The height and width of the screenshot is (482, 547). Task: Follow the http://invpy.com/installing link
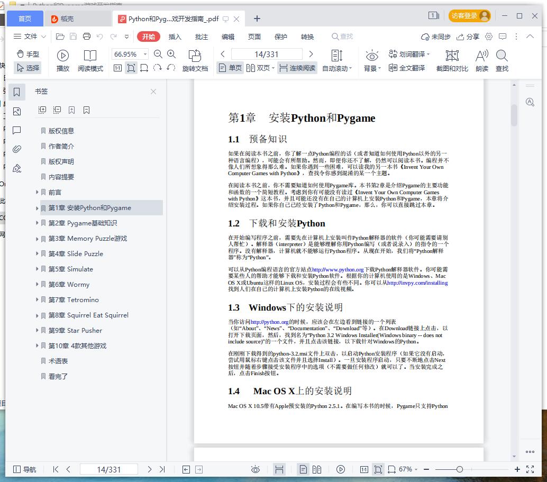pyautogui.click(x=417, y=283)
